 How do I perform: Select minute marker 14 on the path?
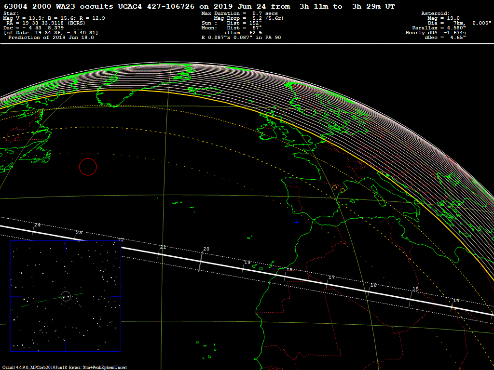pyautogui.click(x=456, y=301)
